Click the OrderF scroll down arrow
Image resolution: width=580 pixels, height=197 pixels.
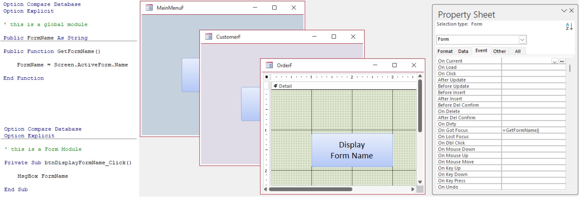[420, 182]
